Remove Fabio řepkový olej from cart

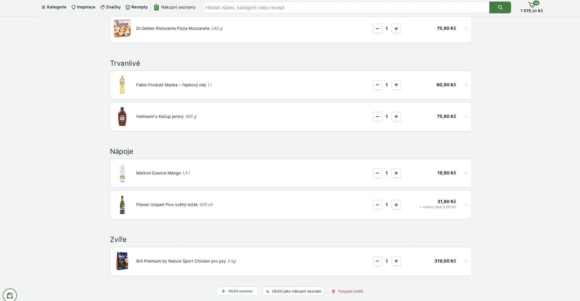(466, 85)
